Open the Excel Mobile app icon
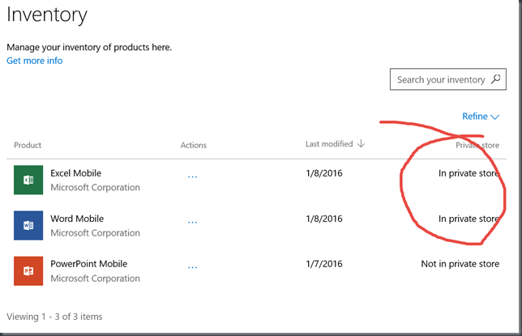The width and height of the screenshot is (522, 336). 28,180
